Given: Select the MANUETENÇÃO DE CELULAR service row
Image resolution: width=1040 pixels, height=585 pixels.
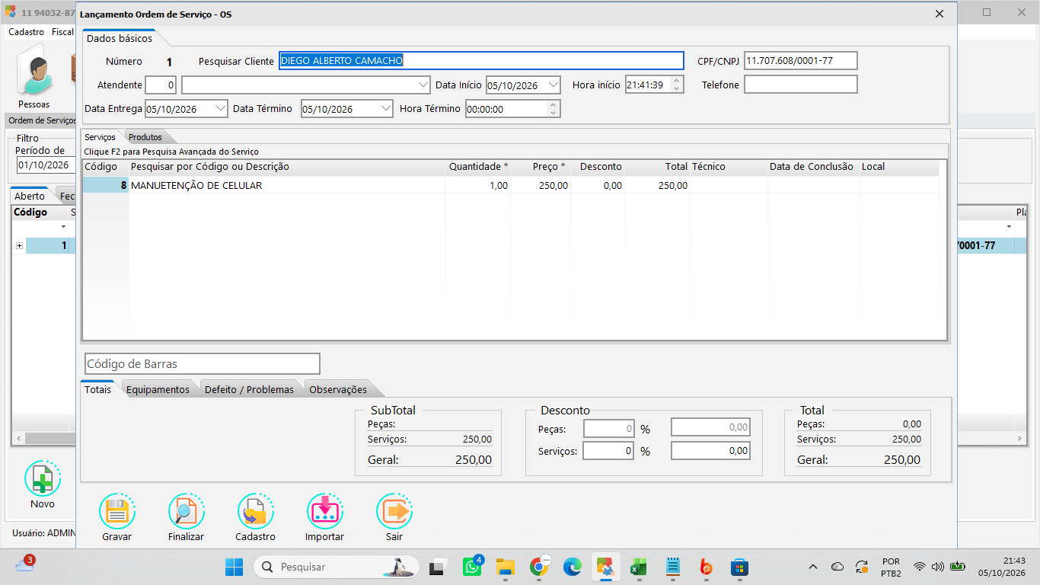Looking at the screenshot, I should 510,185.
